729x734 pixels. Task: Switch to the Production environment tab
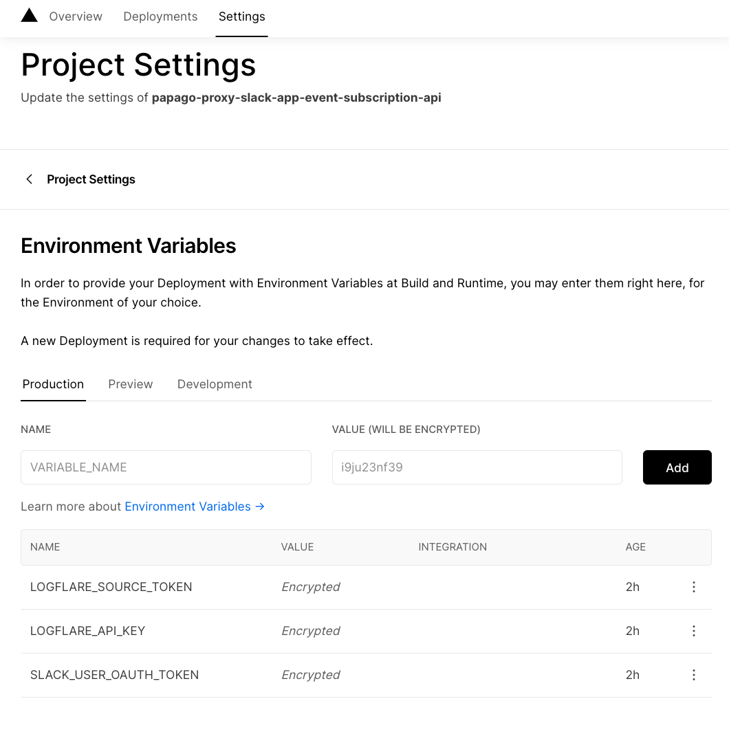pos(53,384)
